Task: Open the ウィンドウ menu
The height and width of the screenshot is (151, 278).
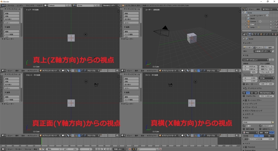Action: pyautogui.click(x=30, y=5)
